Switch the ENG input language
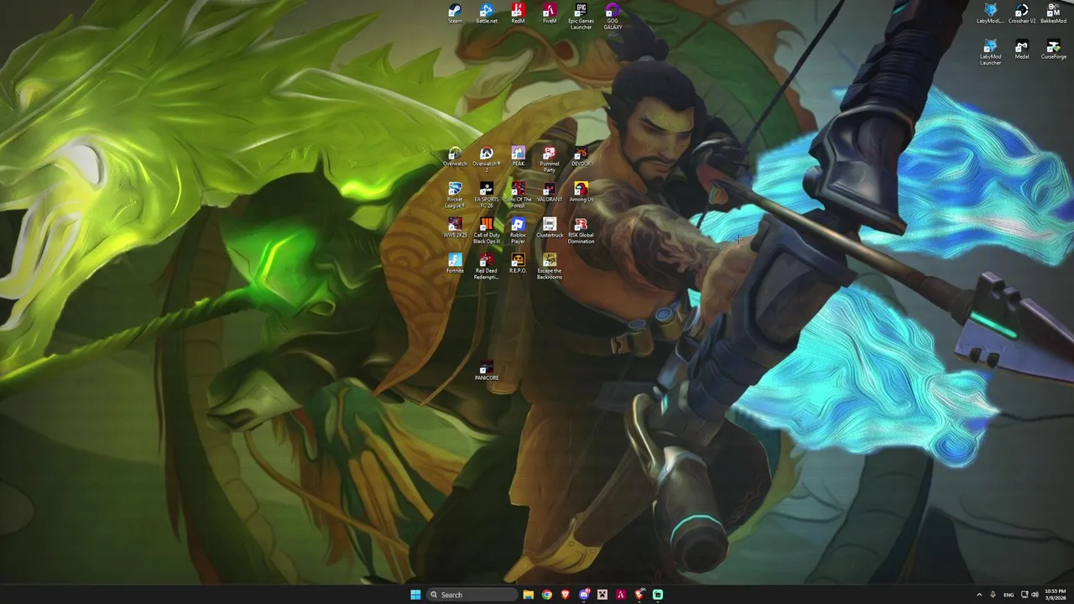Viewport: 1074px width, 604px height. pos(1009,595)
